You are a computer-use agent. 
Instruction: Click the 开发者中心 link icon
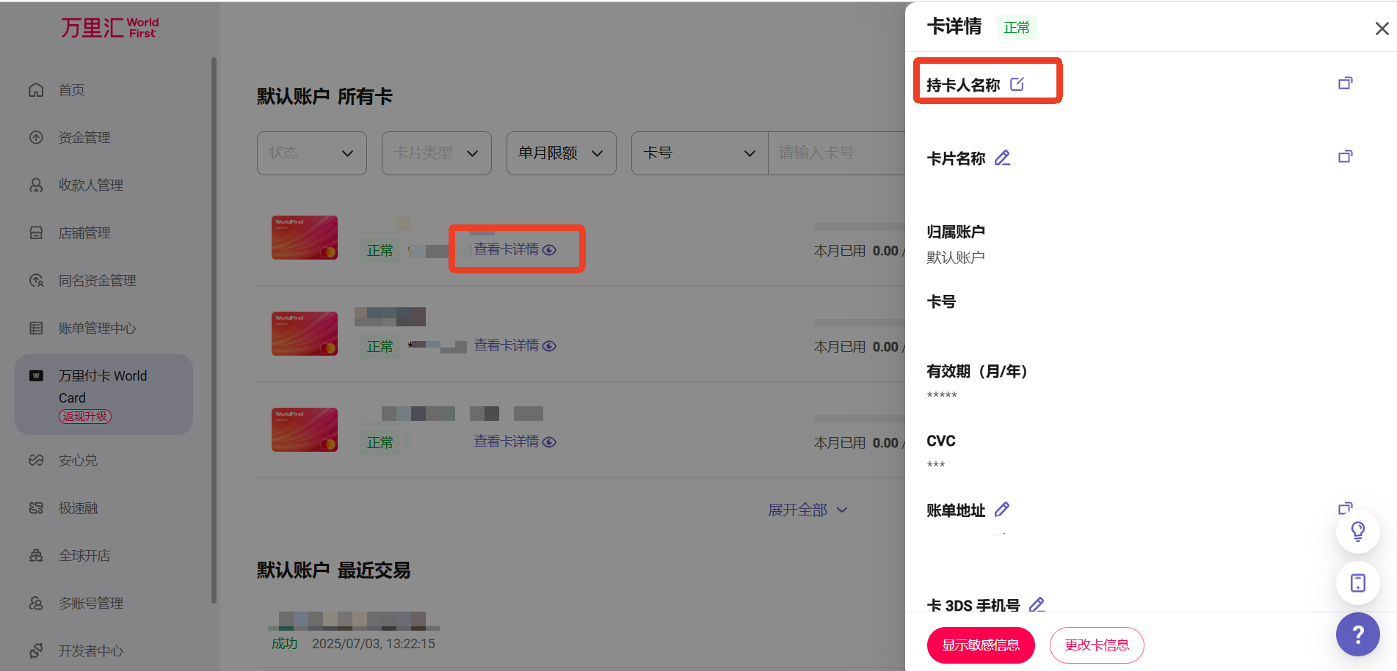[36, 650]
